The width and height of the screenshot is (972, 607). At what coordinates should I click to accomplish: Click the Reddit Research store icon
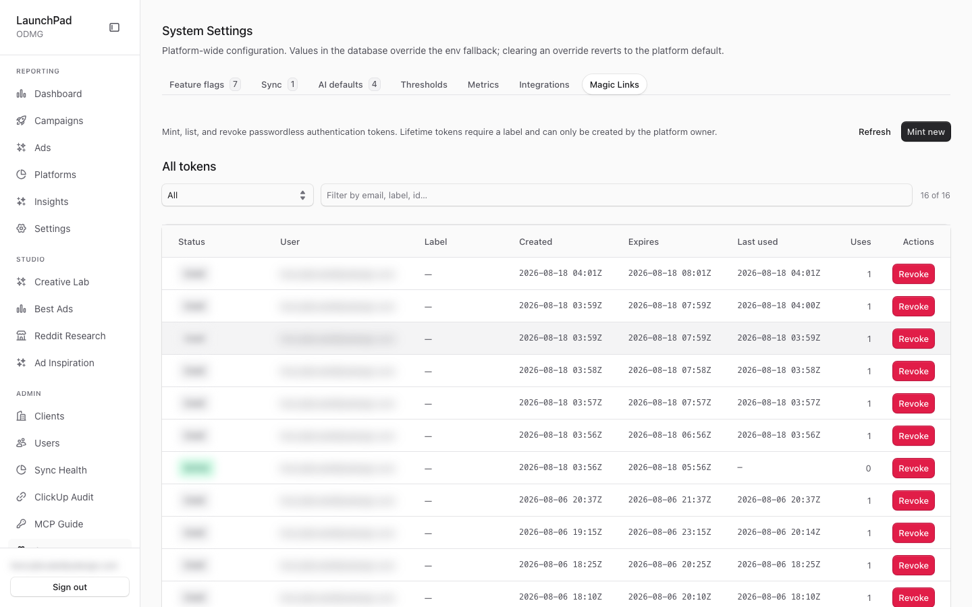click(22, 336)
